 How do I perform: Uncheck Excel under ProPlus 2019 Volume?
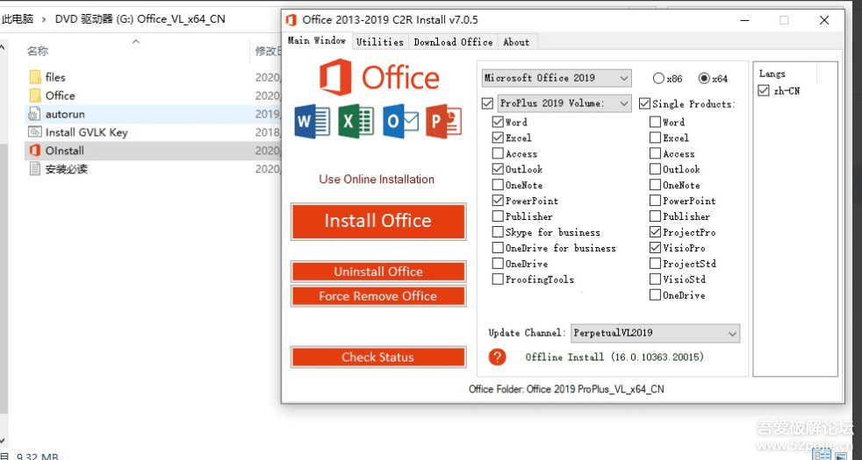coord(498,138)
